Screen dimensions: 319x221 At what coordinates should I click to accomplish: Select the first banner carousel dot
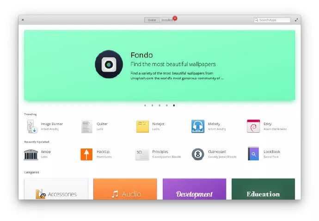point(145,105)
